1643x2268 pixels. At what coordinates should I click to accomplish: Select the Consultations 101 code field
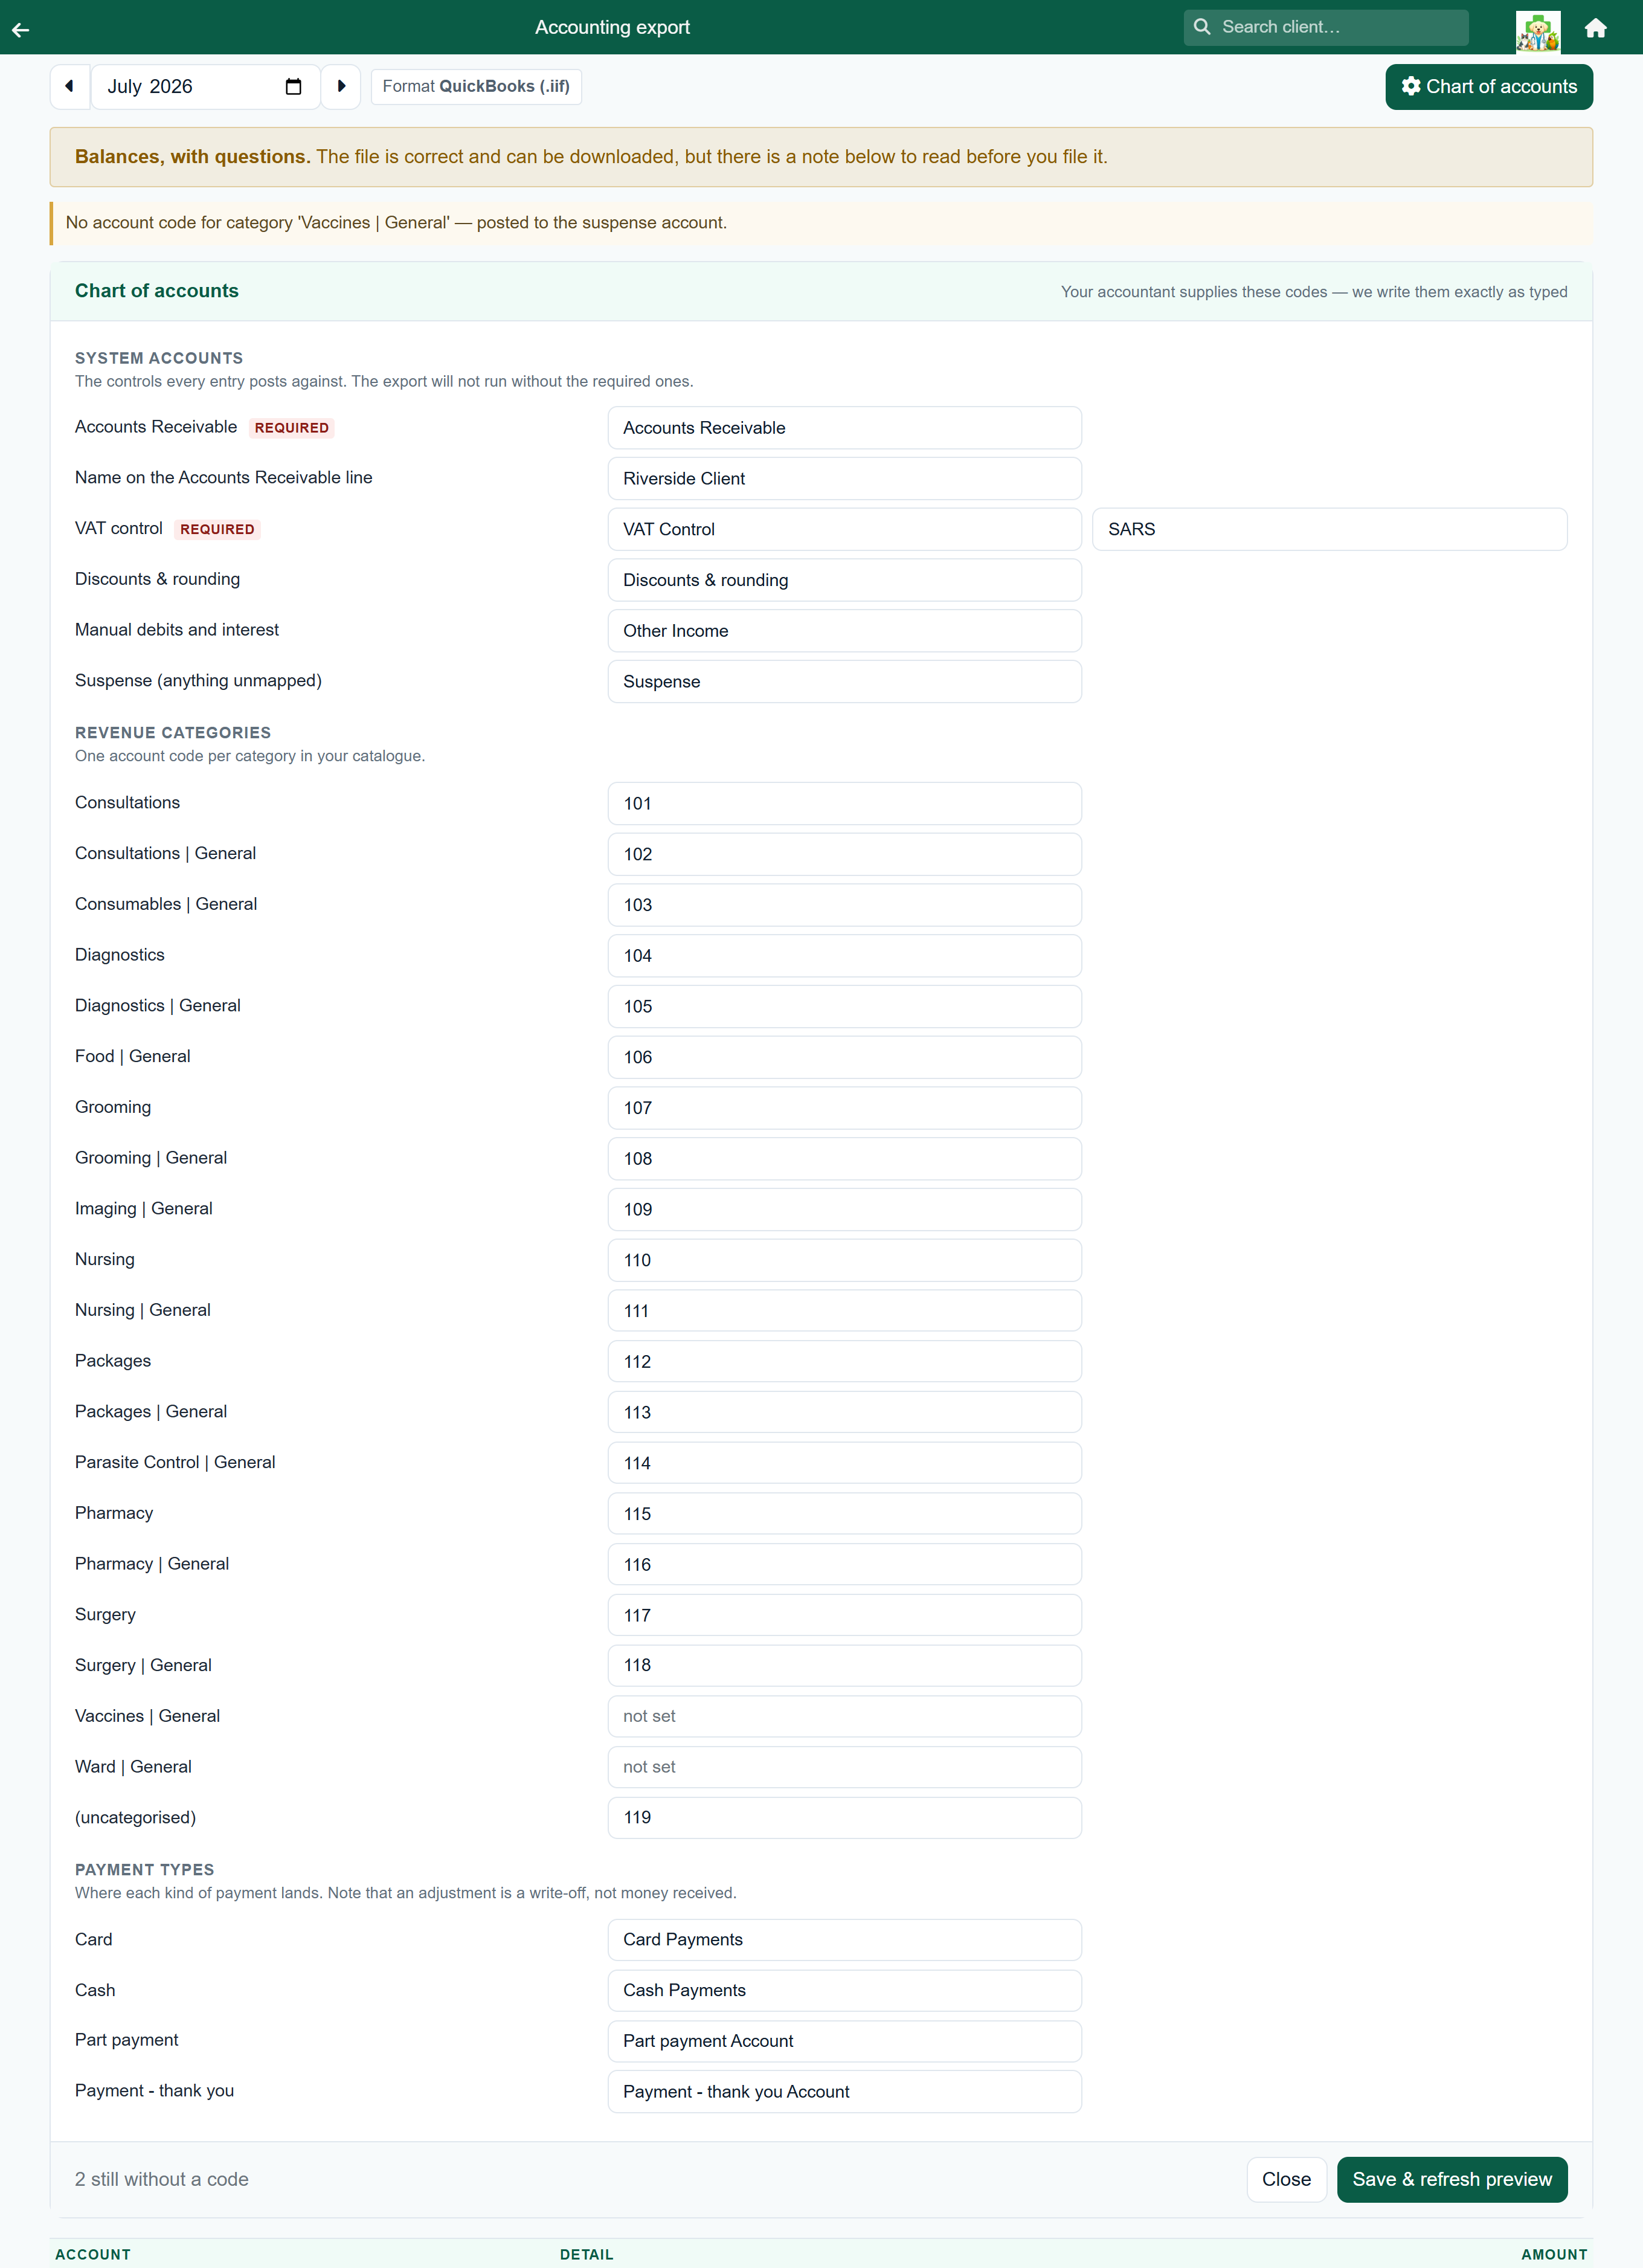(844, 803)
